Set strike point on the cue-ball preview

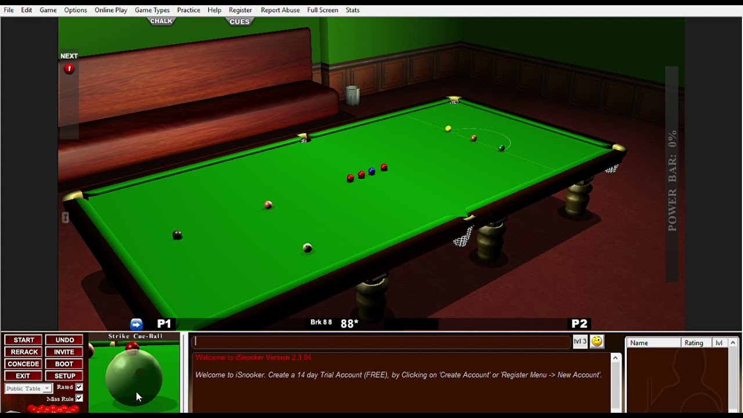click(x=134, y=377)
